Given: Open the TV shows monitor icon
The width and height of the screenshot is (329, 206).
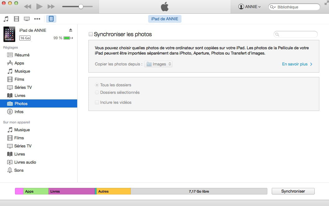Looking at the screenshot, I should [27, 19].
